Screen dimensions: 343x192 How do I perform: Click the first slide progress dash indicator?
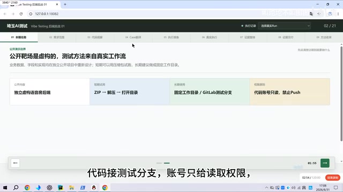(159, 163)
